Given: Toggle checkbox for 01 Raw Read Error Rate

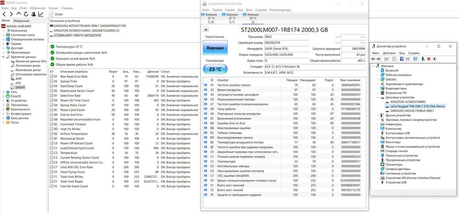Looking at the screenshot, I should (x=52, y=76).
